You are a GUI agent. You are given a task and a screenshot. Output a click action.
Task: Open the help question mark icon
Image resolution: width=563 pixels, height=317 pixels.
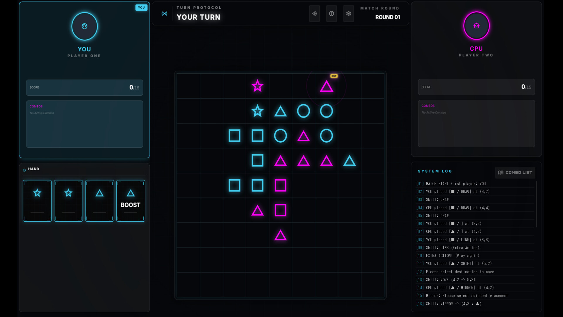pyautogui.click(x=331, y=14)
